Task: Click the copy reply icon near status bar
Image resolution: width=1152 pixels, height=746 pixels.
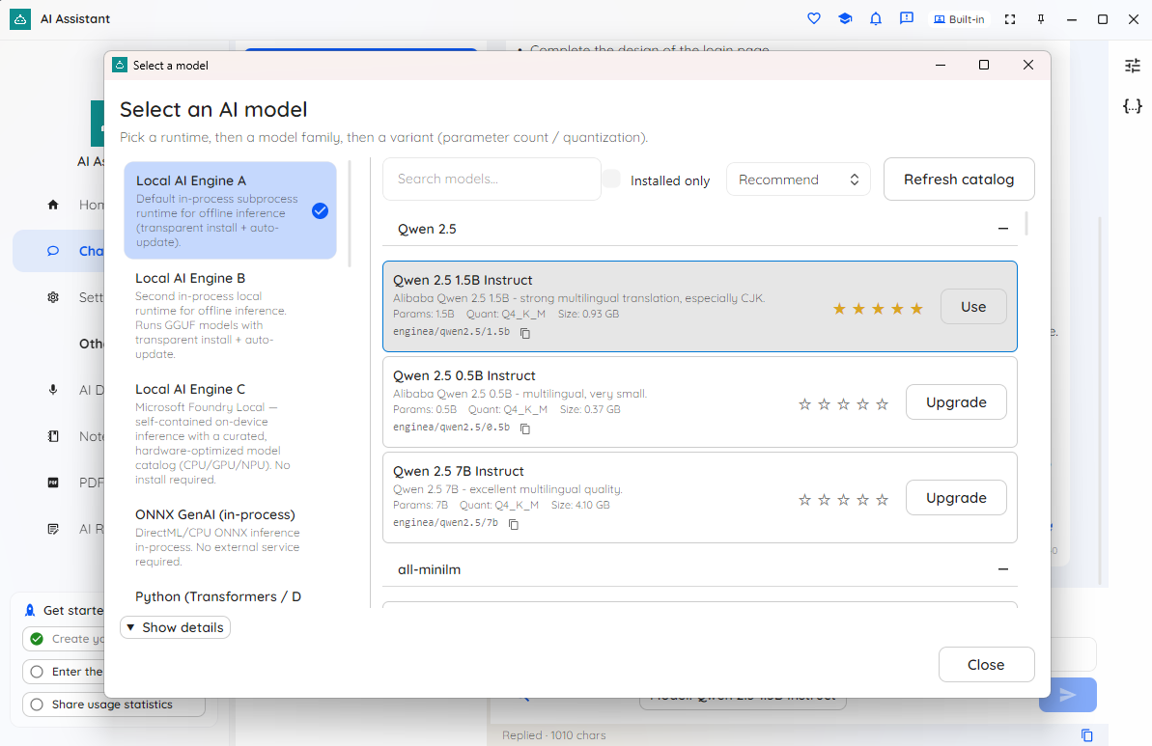Action: tap(1086, 735)
